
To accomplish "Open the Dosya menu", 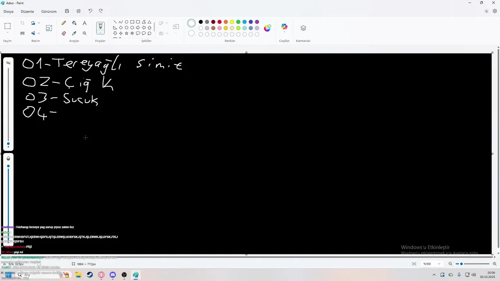I will 9,11.
